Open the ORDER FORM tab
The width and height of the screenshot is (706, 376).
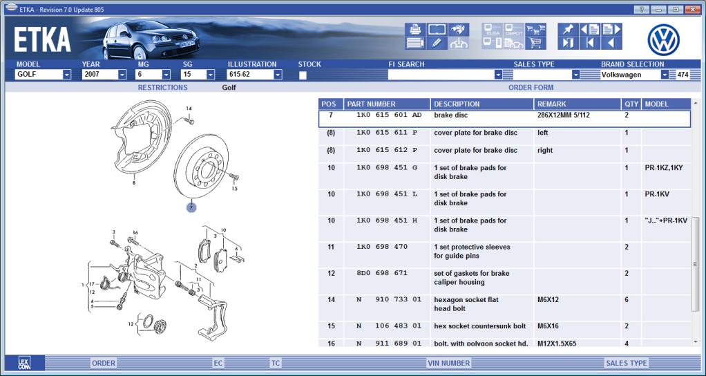tap(531, 87)
